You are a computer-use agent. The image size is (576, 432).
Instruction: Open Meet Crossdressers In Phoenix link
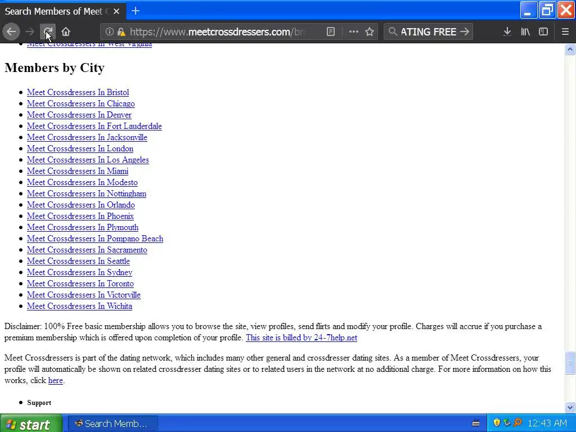(80, 216)
